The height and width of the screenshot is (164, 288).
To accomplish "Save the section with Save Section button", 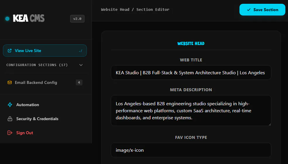I will coord(262,10).
